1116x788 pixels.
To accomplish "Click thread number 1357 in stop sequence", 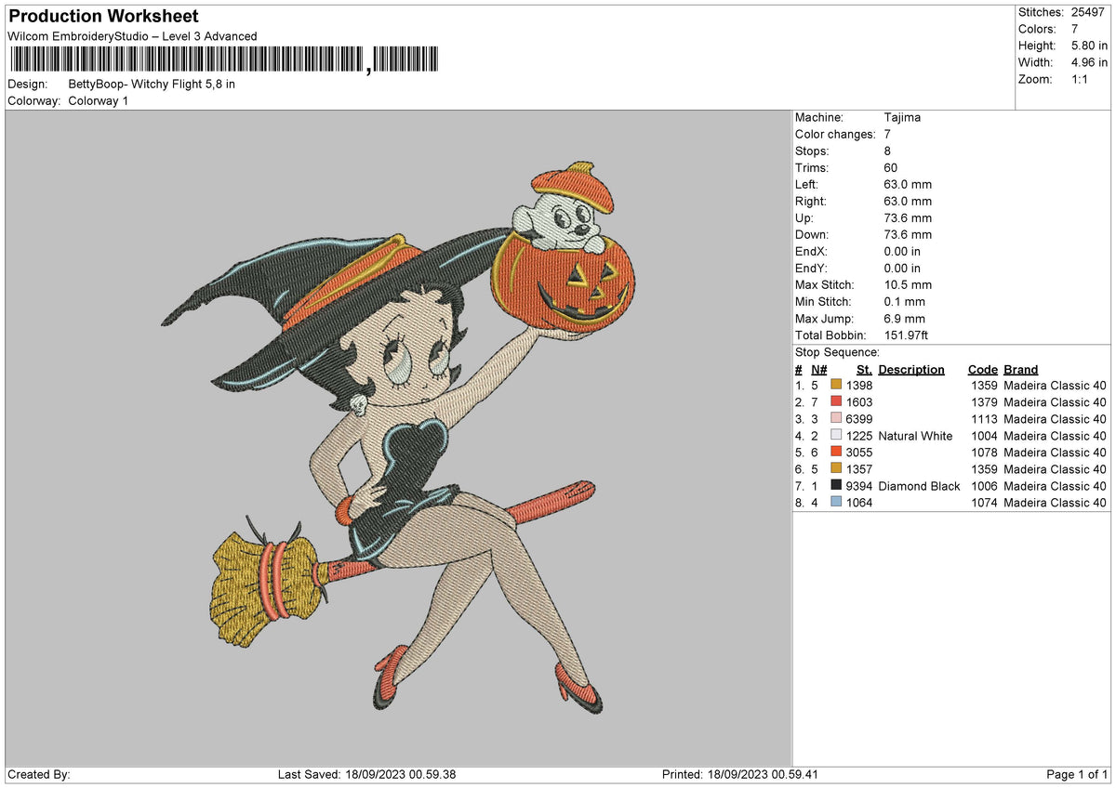I will (859, 468).
